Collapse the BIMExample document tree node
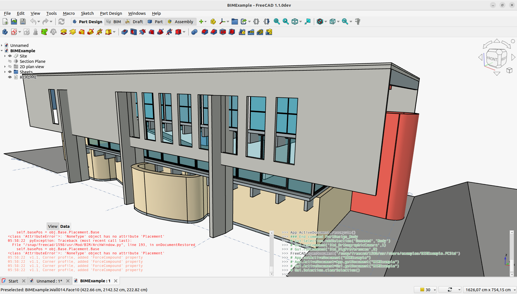 [x=2, y=51]
